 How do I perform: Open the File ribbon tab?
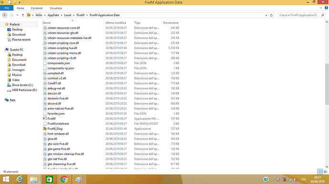coord(7,8)
